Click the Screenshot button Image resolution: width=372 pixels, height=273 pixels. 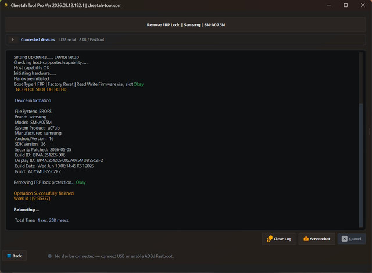click(x=317, y=239)
